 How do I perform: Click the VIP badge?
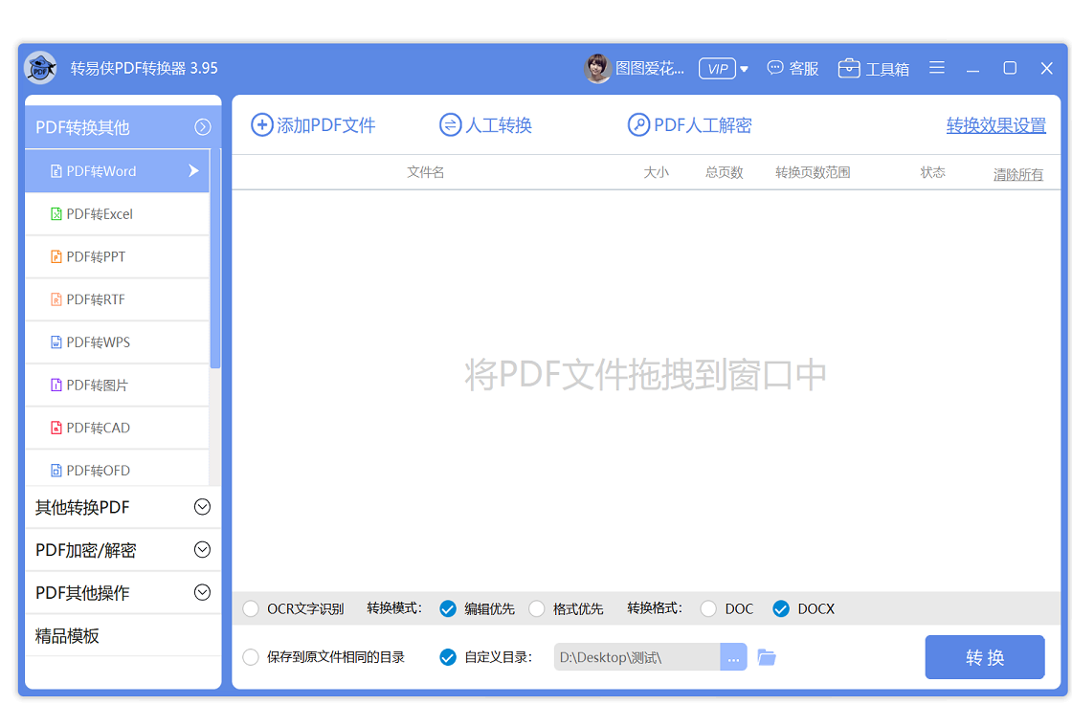(717, 68)
